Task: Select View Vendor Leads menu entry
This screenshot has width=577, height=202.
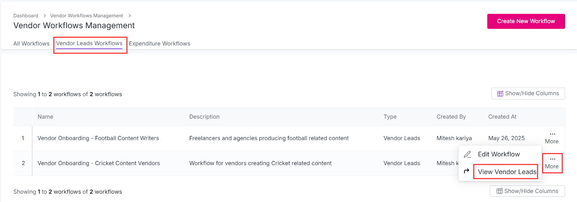Action: (507, 172)
